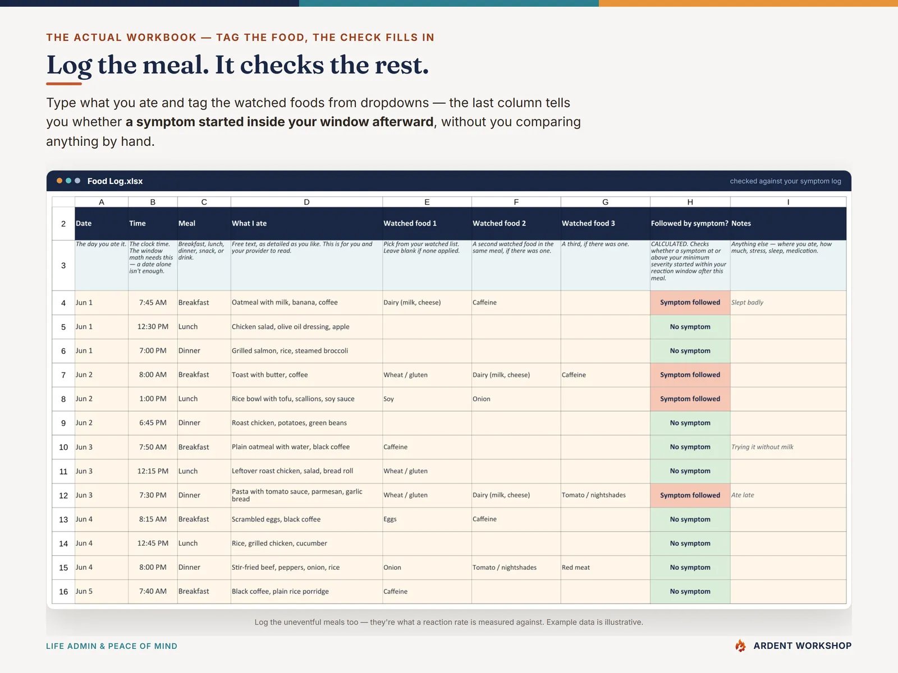Click the '8:15 AM' time cell

click(153, 520)
